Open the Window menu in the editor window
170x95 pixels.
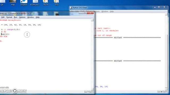click(31, 17)
